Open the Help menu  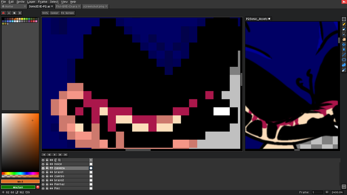tap(73, 2)
